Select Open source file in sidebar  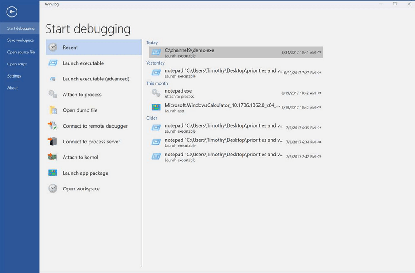pos(21,52)
